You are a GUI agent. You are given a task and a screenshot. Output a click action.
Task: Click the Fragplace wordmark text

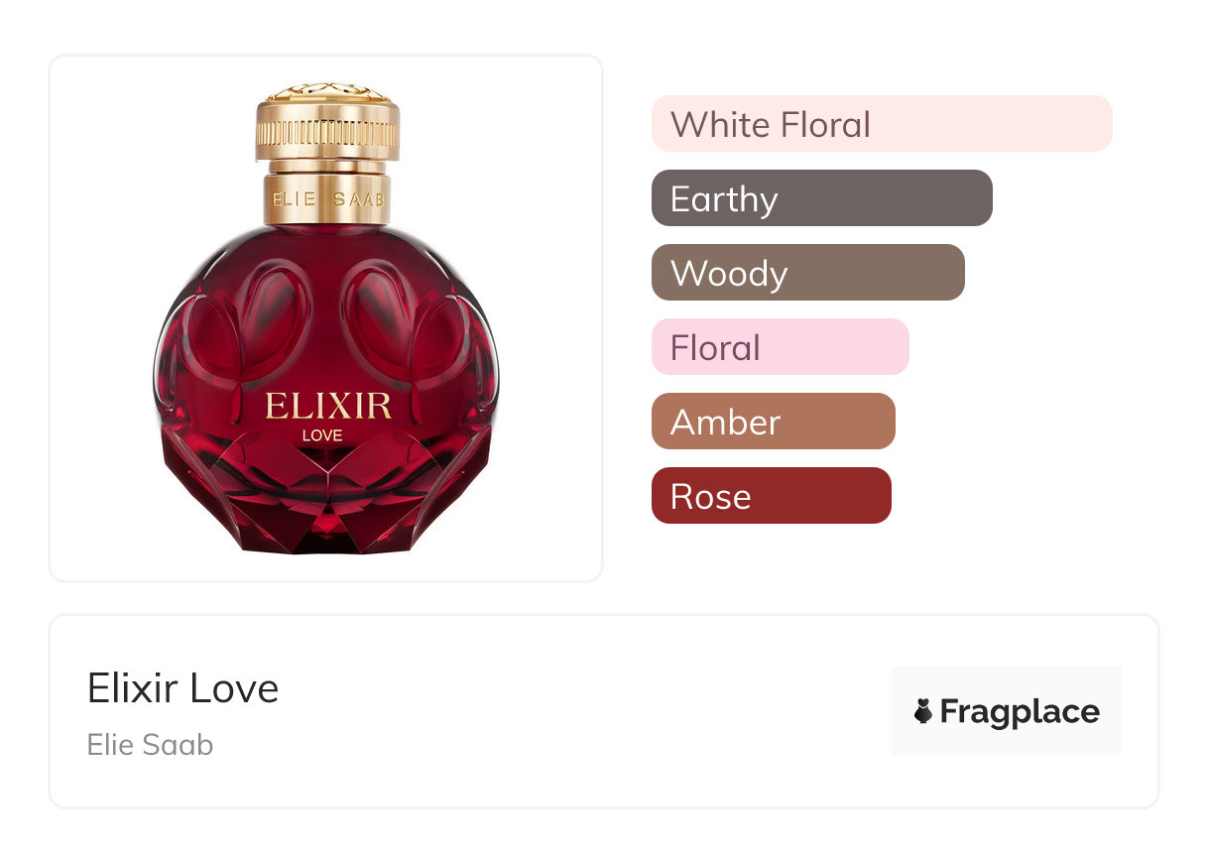(1020, 712)
